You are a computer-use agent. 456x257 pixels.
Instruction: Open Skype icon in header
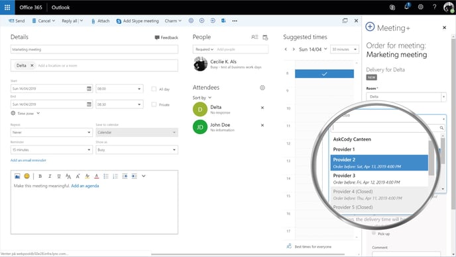point(392,7)
